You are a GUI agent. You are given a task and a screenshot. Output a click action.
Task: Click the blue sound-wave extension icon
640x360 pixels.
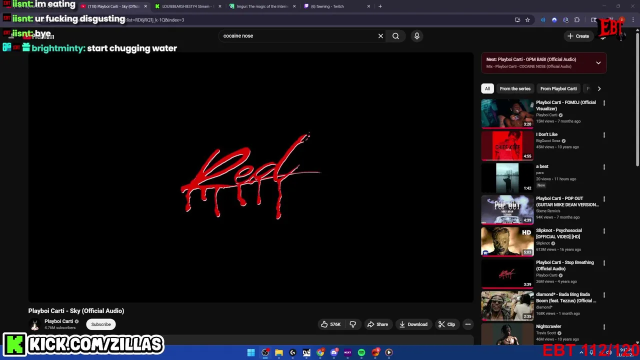click(543, 20)
